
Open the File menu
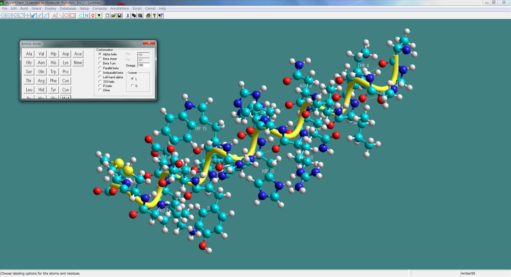pos(5,9)
